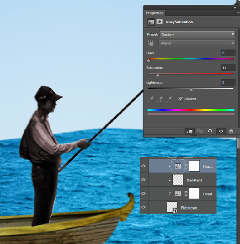The image size is (240, 244).
Task: Click the link icon on Desat layer
Action: coord(186,193)
